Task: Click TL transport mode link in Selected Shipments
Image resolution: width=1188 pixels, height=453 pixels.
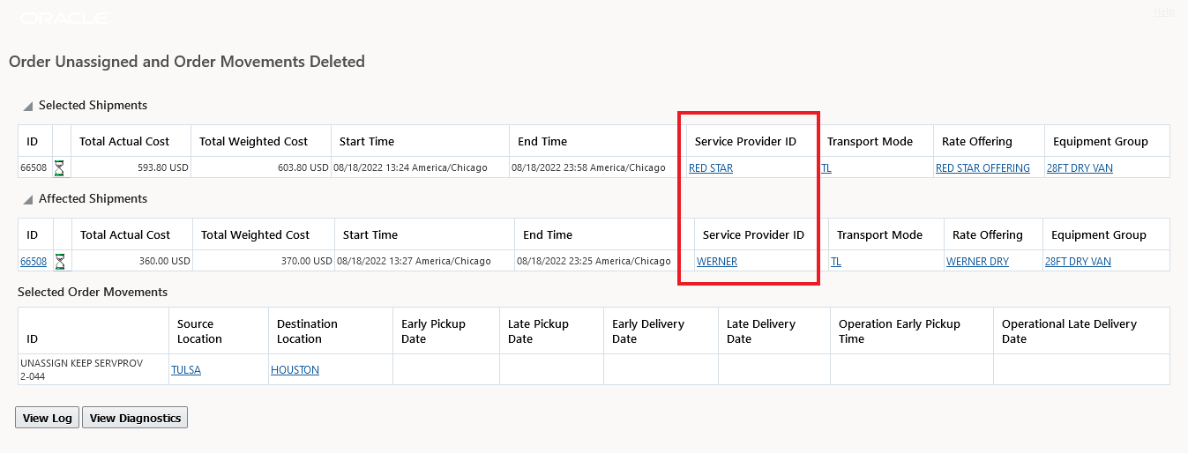Action: pyautogui.click(x=826, y=167)
